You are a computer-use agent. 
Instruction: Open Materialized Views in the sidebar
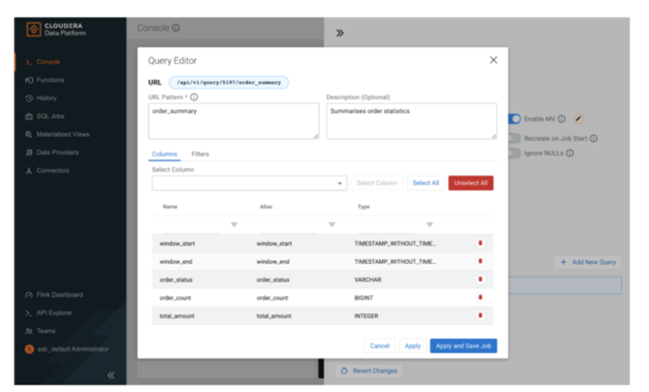pos(62,134)
